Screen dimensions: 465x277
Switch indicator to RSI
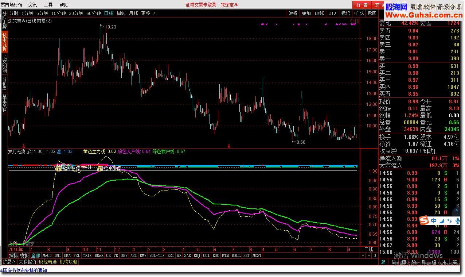[x=171, y=255]
